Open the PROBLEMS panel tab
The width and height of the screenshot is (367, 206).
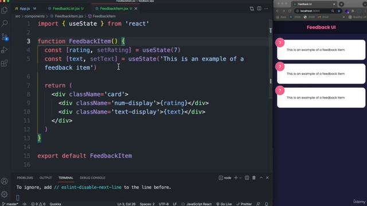coord(25,178)
